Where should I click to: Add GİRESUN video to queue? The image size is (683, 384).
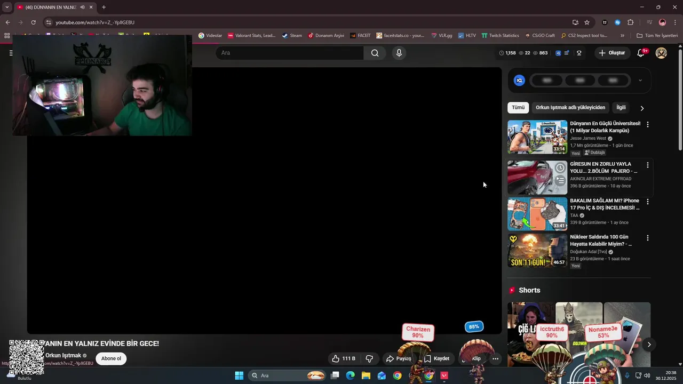coord(560,181)
